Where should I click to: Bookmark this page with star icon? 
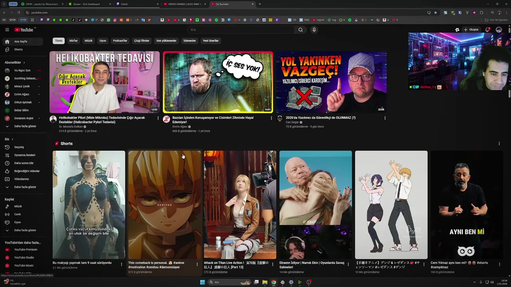click(x=436, y=12)
